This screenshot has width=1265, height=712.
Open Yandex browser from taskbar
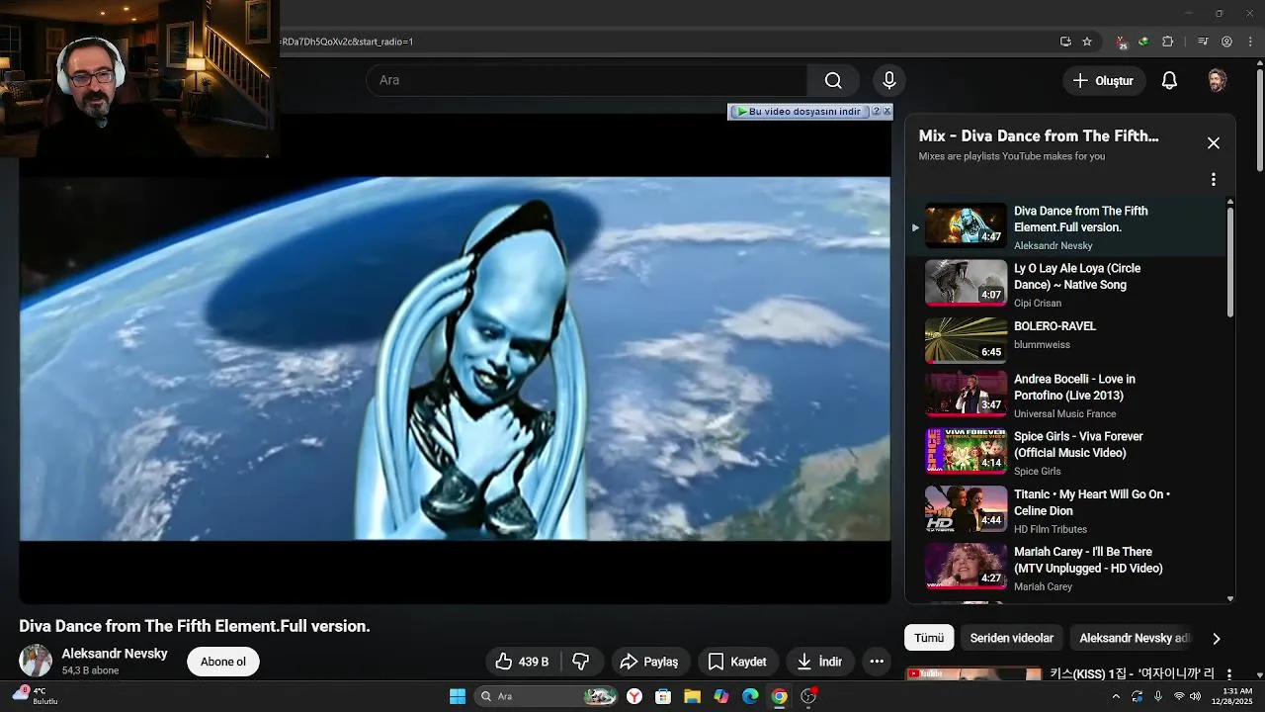pyautogui.click(x=634, y=696)
